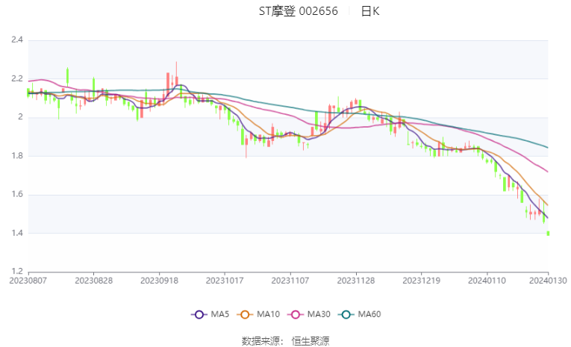Click the 20231017 date axis label

[x=225, y=281]
